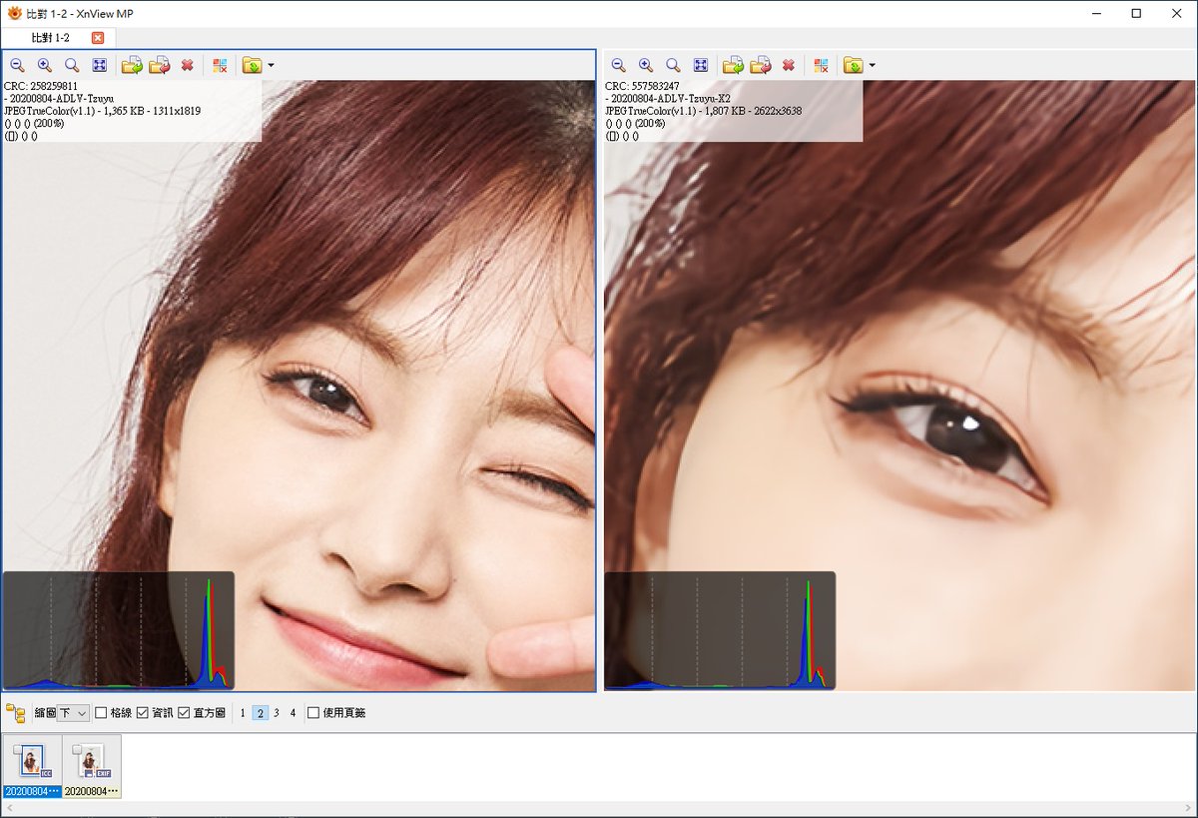Maximize the XnView MP window
Image resolution: width=1198 pixels, height=818 pixels.
(1136, 13)
